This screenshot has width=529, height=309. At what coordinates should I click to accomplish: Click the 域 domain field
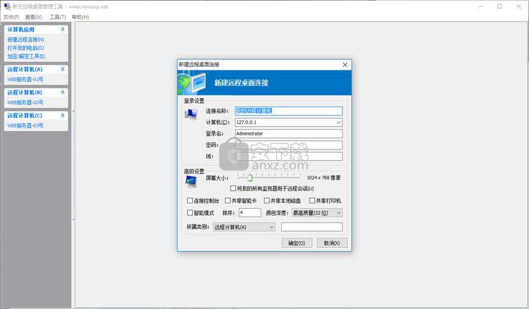click(289, 156)
